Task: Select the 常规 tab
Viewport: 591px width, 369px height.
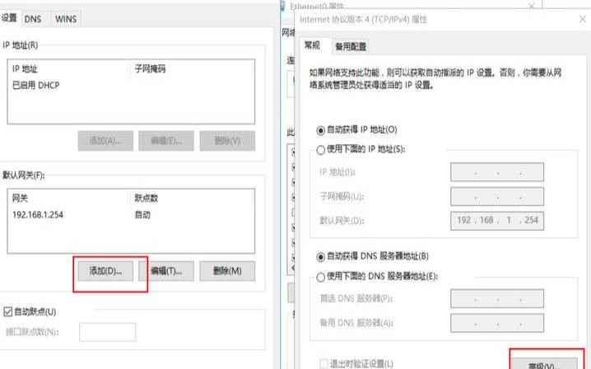Action: point(312,45)
